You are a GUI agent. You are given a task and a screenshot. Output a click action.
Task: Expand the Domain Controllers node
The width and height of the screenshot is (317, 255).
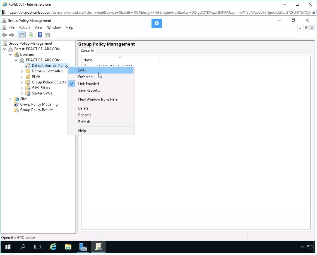tap(22, 71)
